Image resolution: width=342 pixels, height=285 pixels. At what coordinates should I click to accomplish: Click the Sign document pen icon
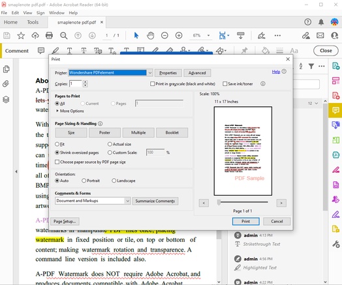(x=261, y=35)
